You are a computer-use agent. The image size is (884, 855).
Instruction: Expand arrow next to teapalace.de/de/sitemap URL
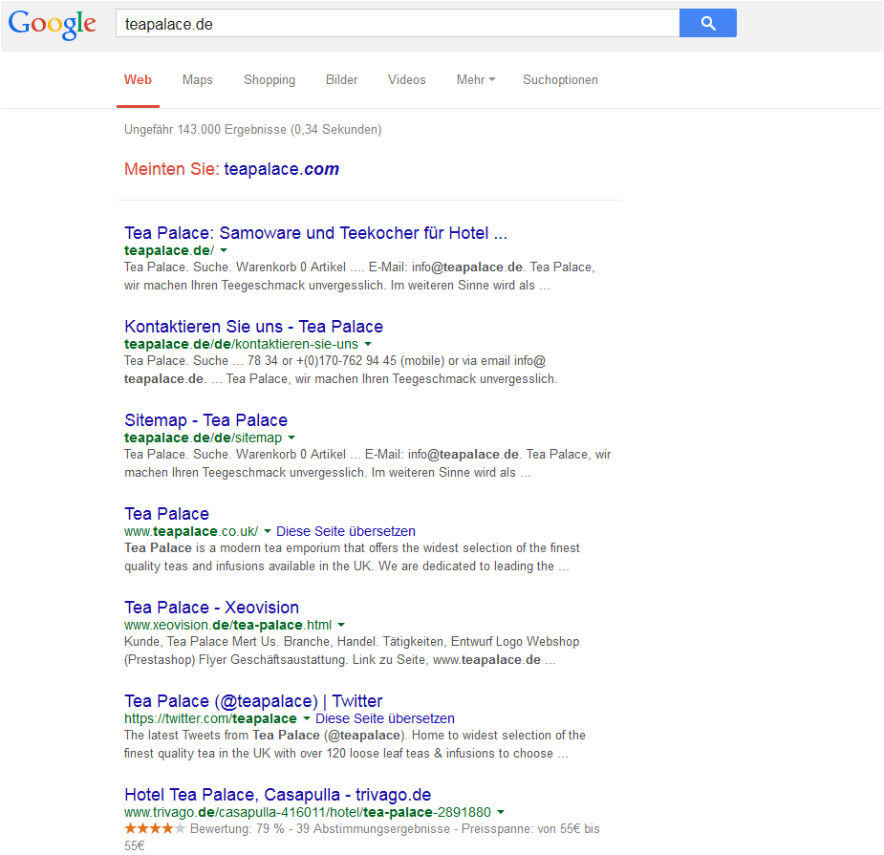click(291, 438)
